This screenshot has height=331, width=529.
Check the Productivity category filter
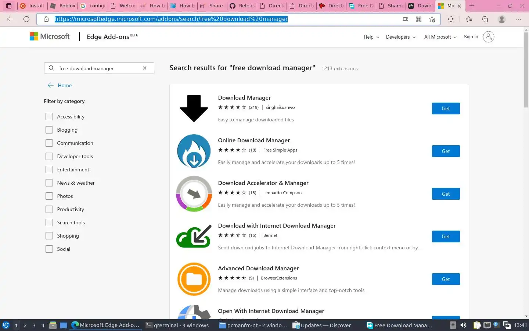click(x=49, y=209)
